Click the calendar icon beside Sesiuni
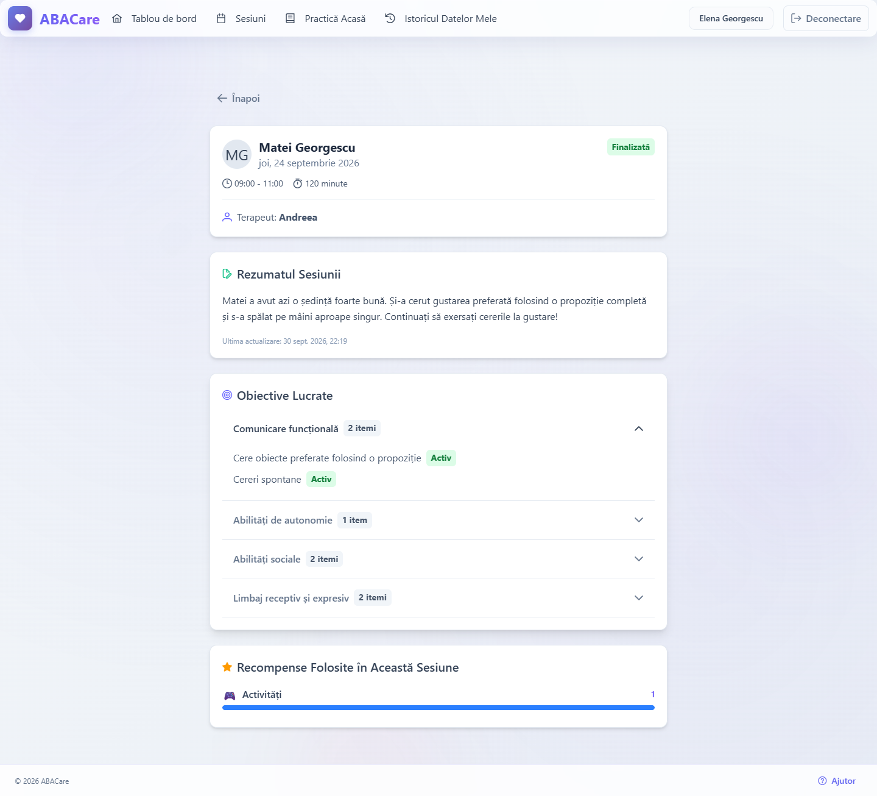Image resolution: width=877 pixels, height=796 pixels. [x=221, y=18]
